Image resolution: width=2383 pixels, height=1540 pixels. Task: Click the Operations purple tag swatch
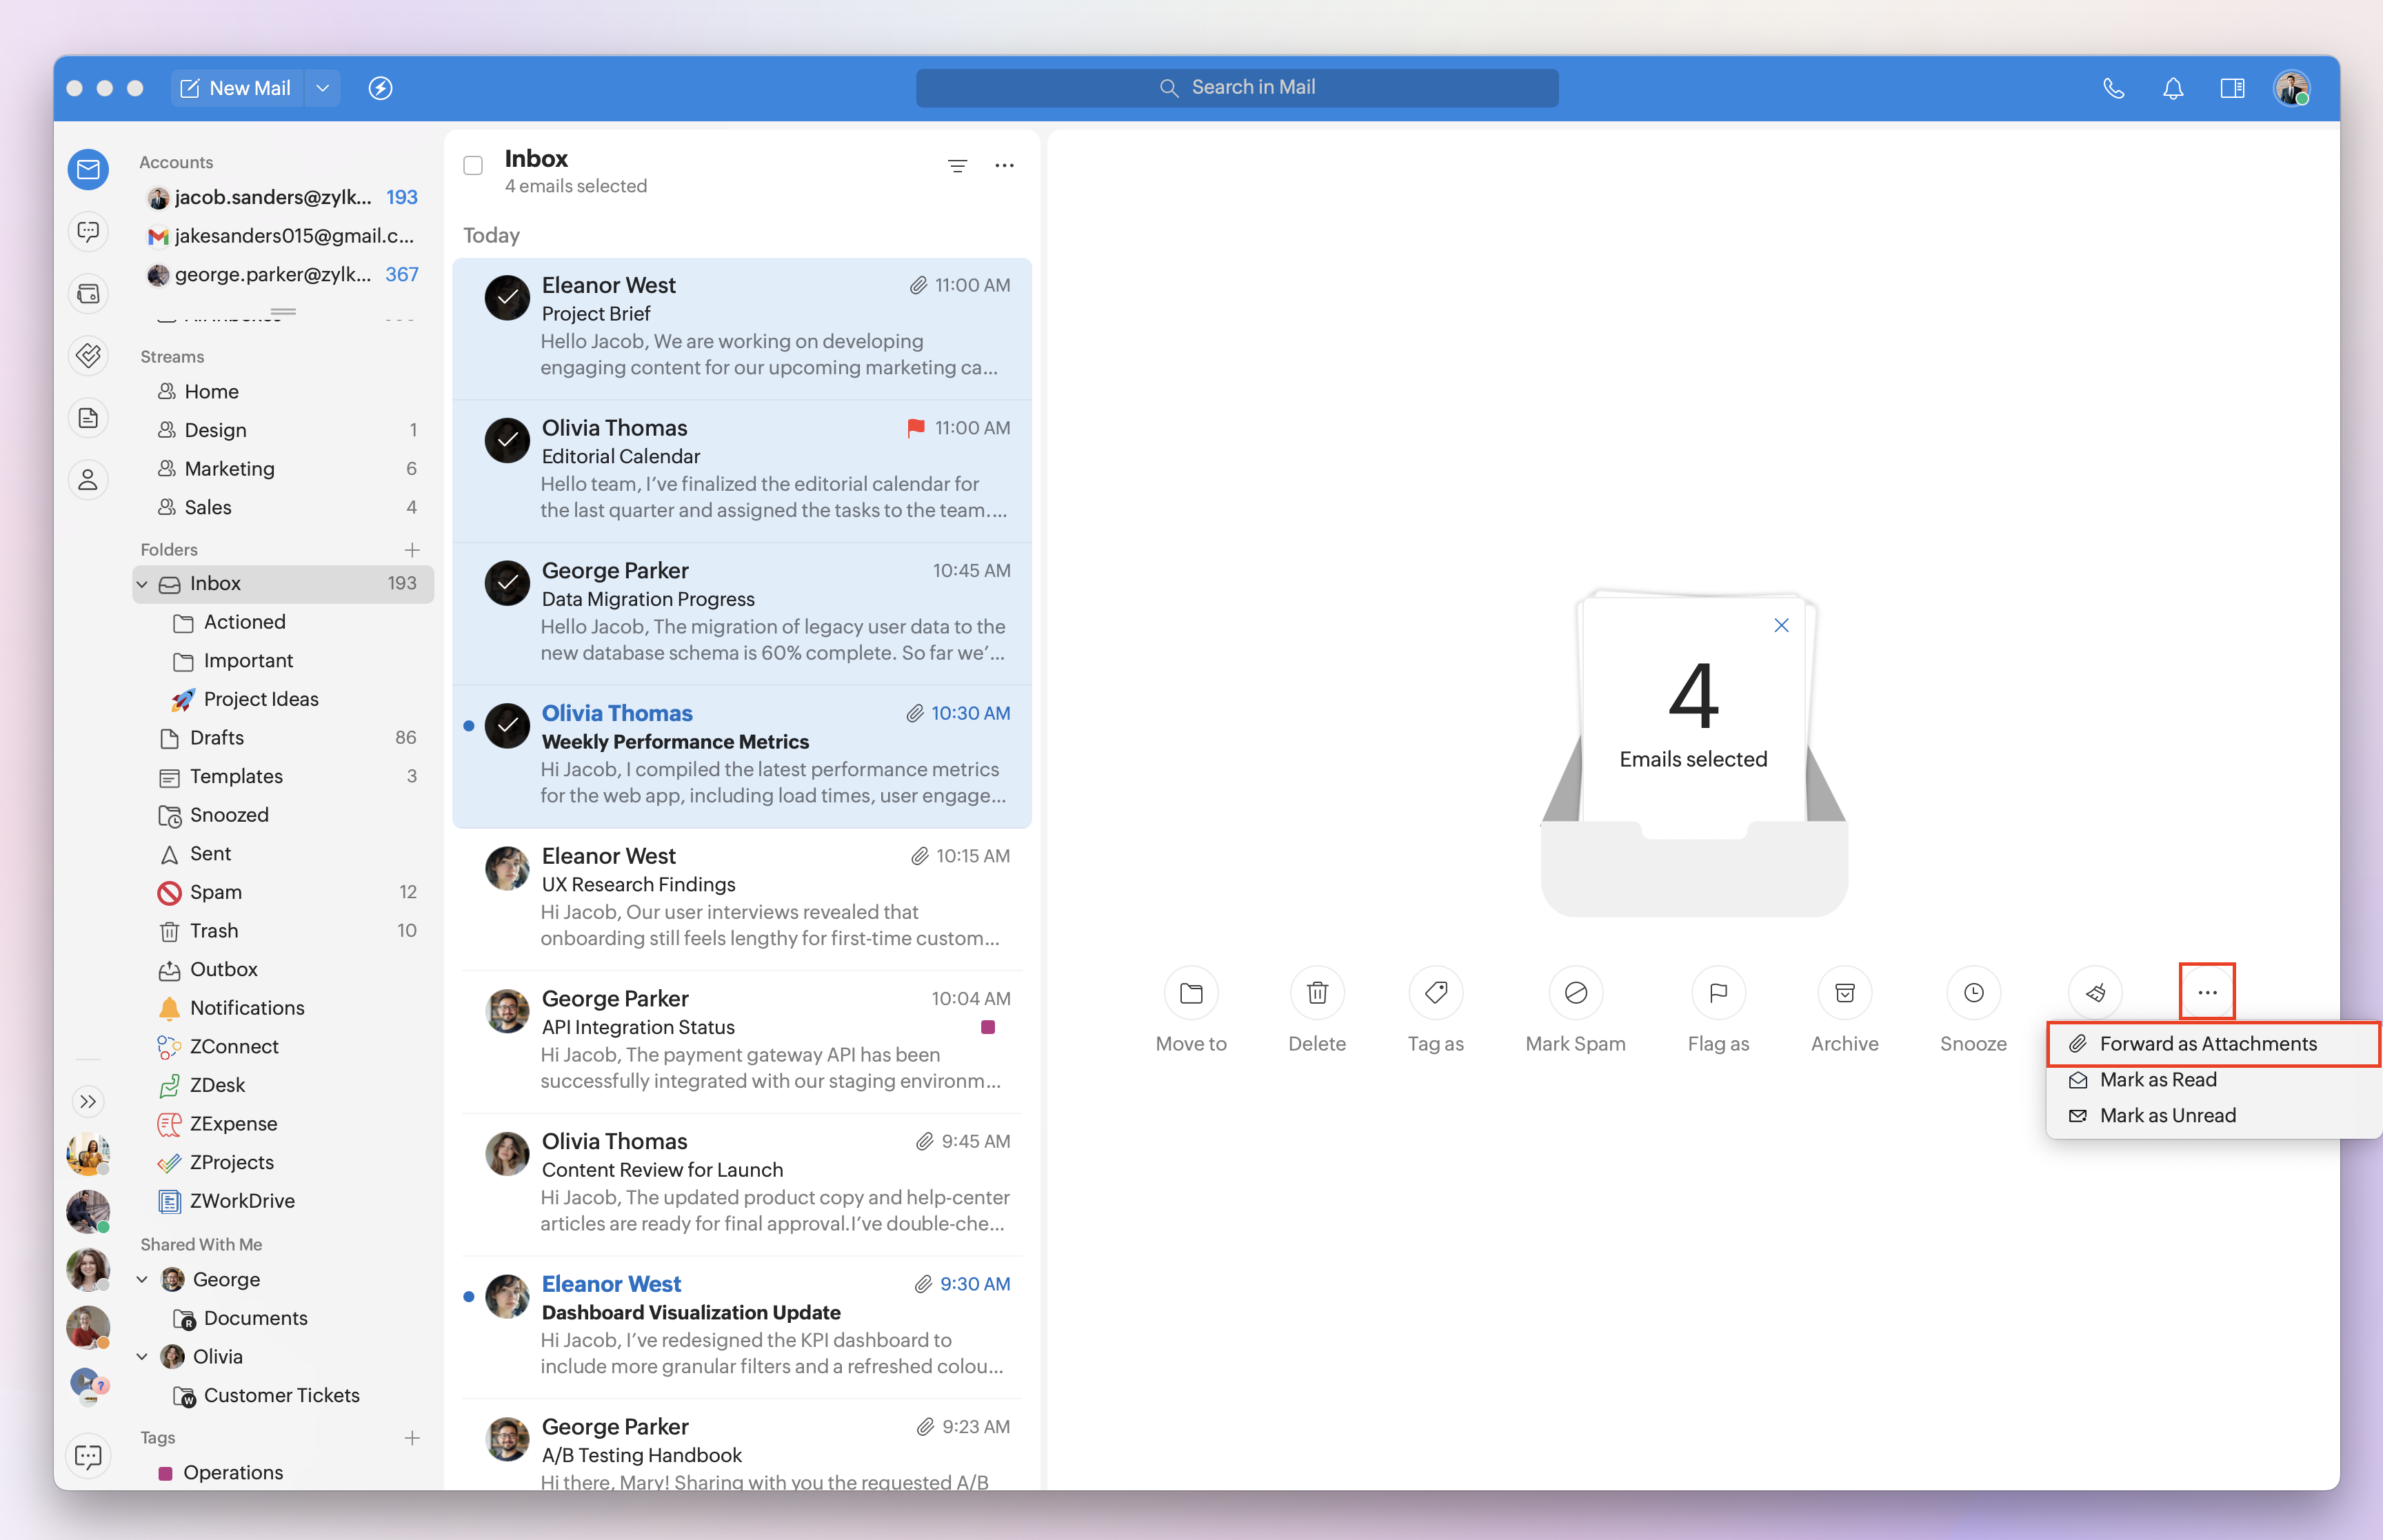166,1473
